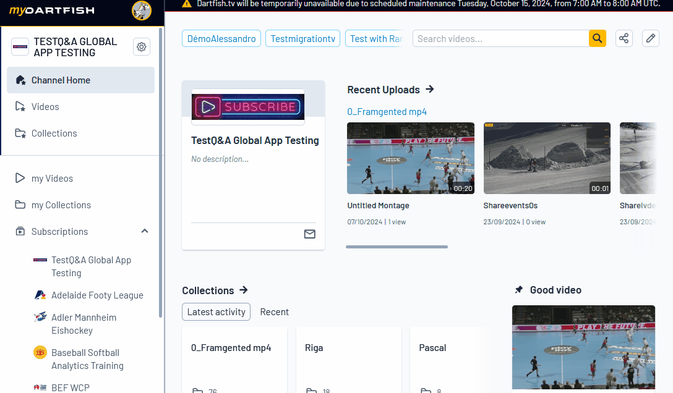The image size is (673, 393).
Task: Open 0_Framgented mp4 collection link
Action: tap(387, 112)
